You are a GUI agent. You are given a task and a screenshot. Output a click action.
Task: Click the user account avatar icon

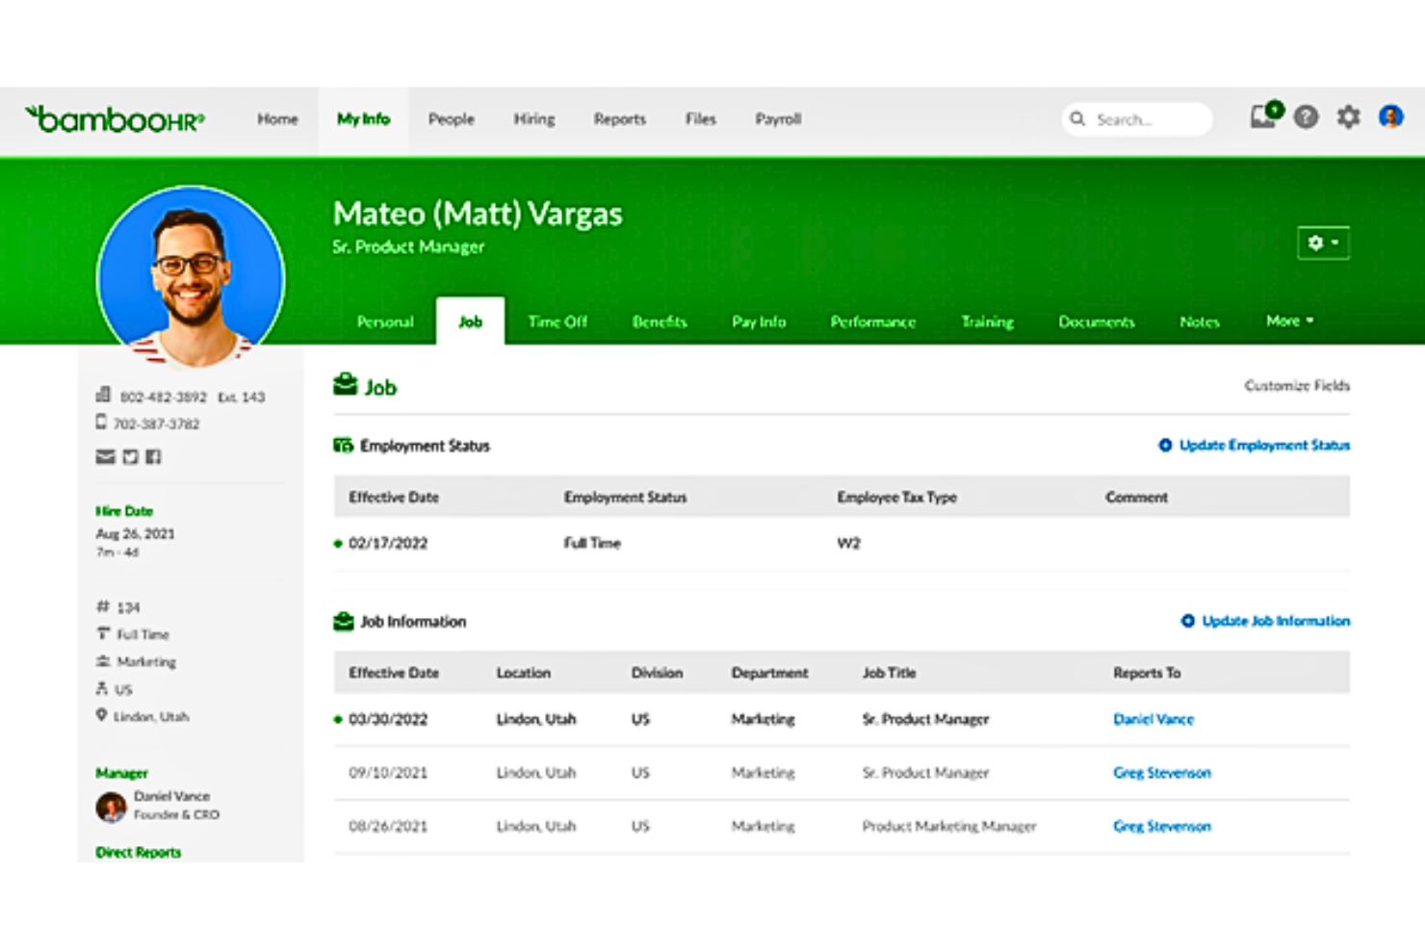[1390, 117]
